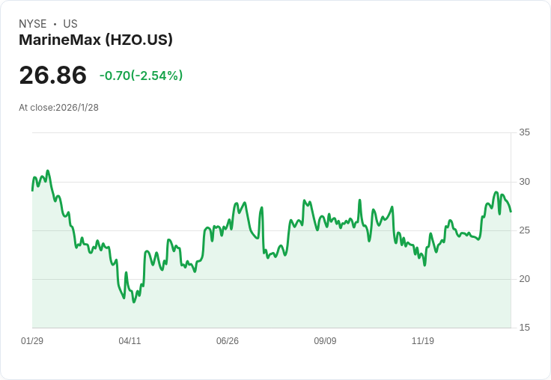This screenshot has width=551, height=380.
Task: Select the 11/19 date marker
Action: [423, 341]
